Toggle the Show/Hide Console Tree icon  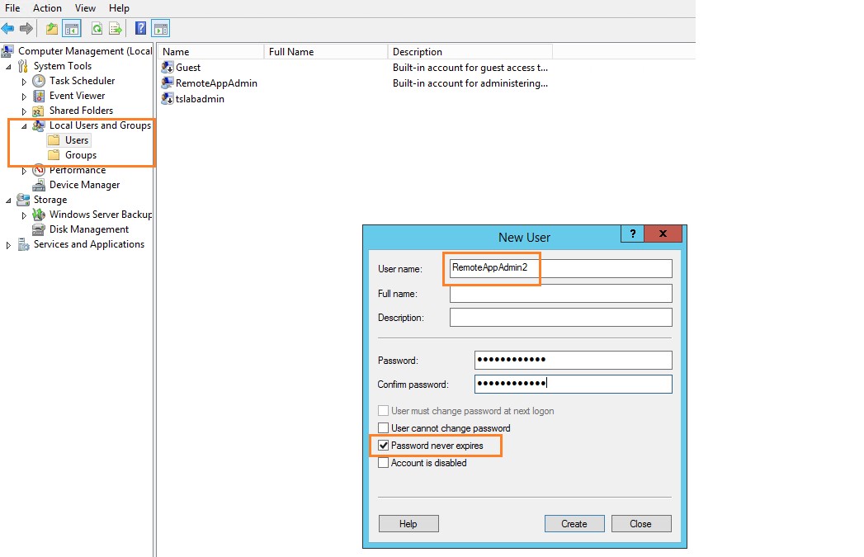(71, 28)
